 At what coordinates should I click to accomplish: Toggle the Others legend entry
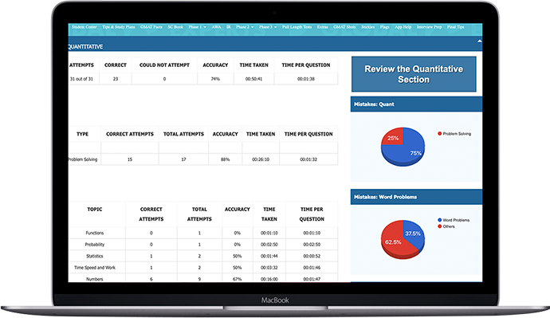tap(446, 226)
